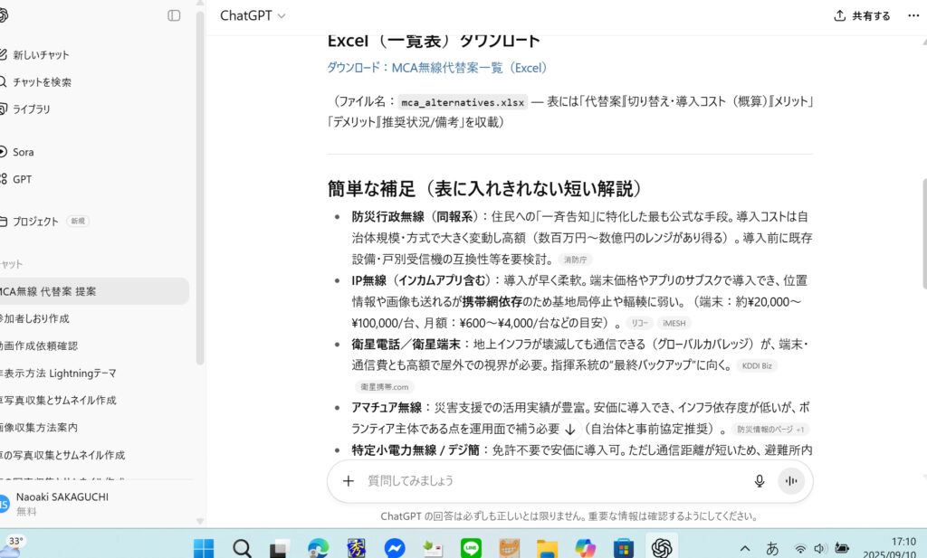Open the iMESH source citation chip
927x558 pixels.
tap(674, 324)
